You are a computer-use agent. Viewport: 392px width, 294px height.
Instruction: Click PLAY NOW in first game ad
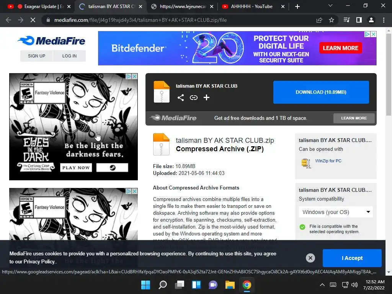pyautogui.click(x=76, y=168)
